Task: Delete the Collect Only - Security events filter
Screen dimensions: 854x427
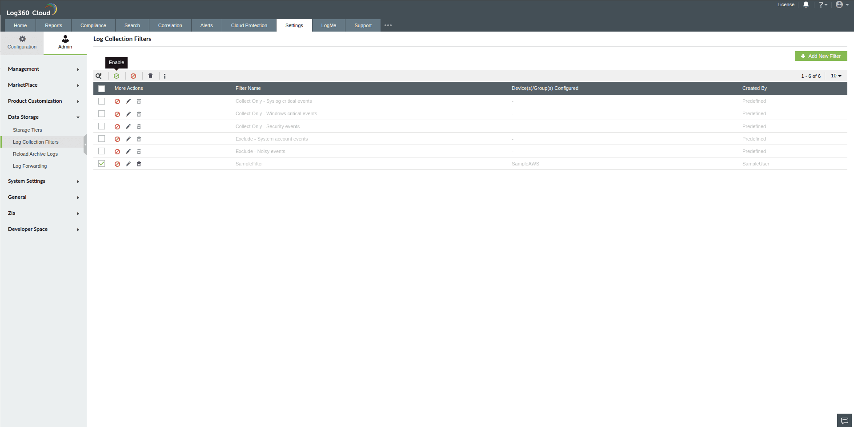Action: [139, 126]
